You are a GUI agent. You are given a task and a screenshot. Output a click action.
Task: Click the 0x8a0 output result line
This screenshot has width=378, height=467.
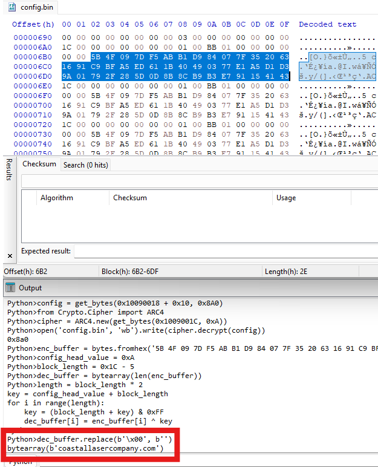click(x=18, y=339)
